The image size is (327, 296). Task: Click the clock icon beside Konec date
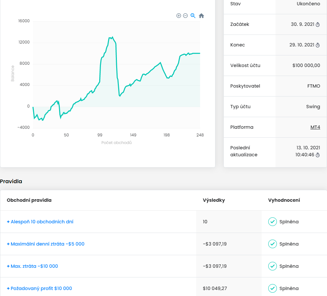point(317,45)
